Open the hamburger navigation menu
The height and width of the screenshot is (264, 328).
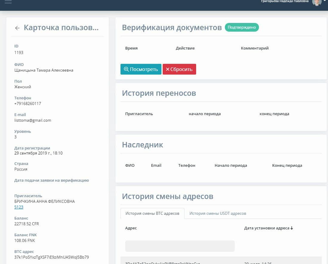point(8,2)
